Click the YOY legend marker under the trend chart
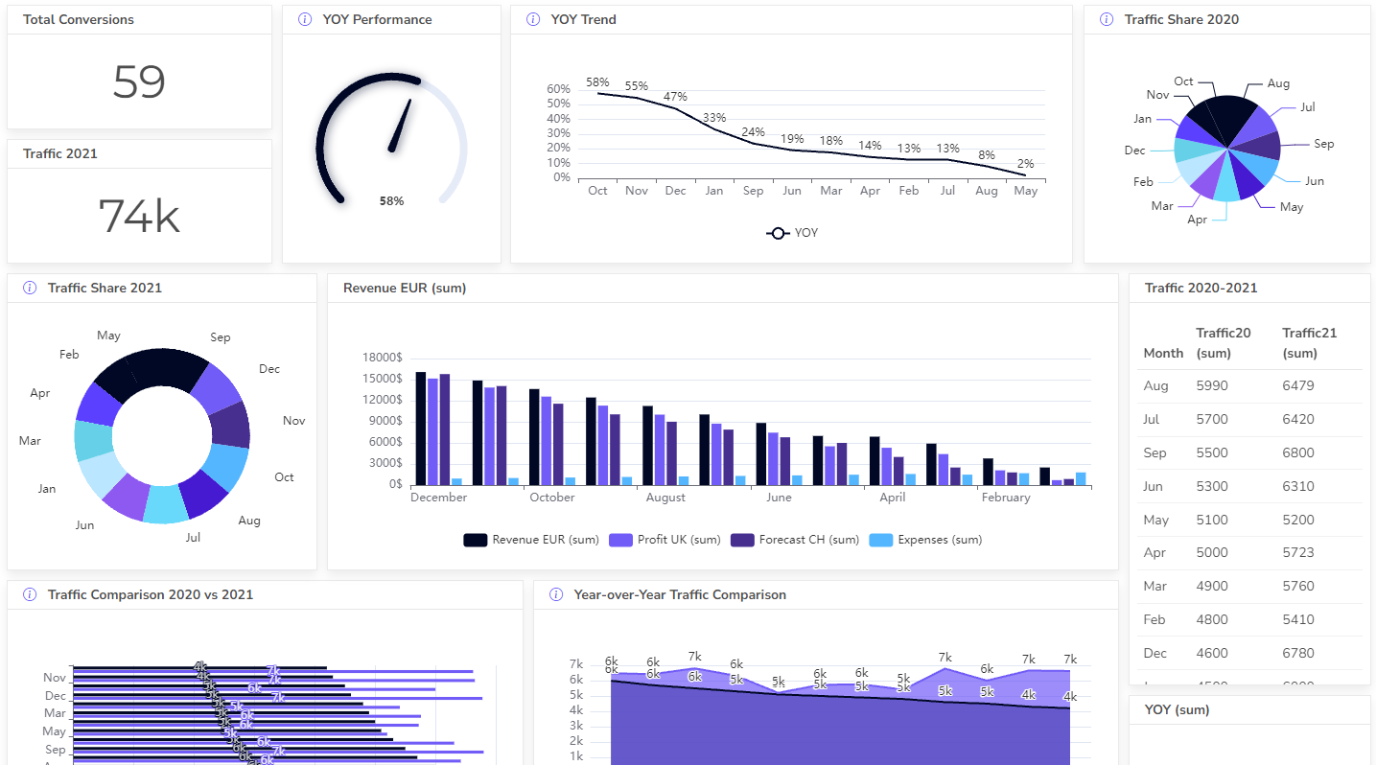Viewport: 1376px width, 765px height. point(778,233)
